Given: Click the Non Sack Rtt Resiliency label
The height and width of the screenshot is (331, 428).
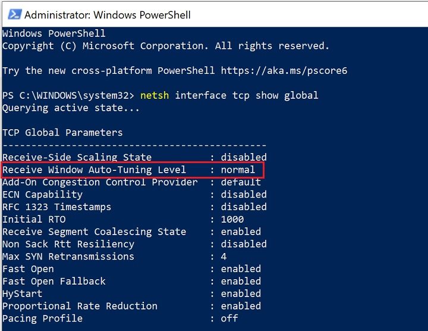Looking at the screenshot, I should click(68, 244).
